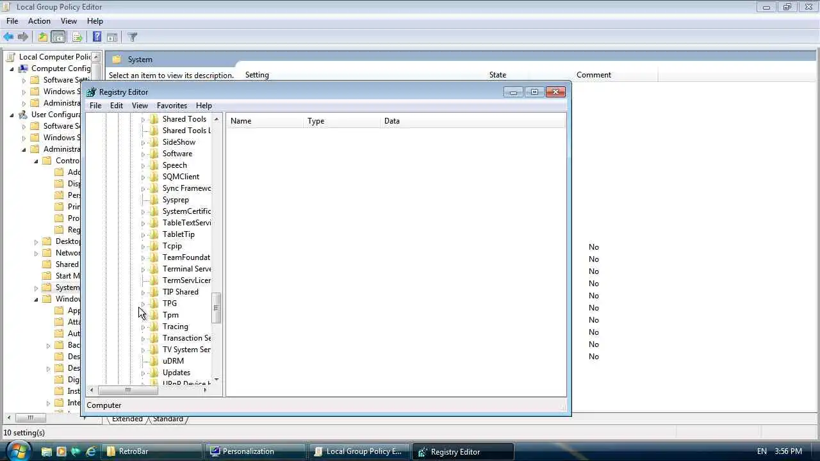This screenshot has height=461, width=820.
Task: Click the Comment column header
Action: pyautogui.click(x=594, y=75)
